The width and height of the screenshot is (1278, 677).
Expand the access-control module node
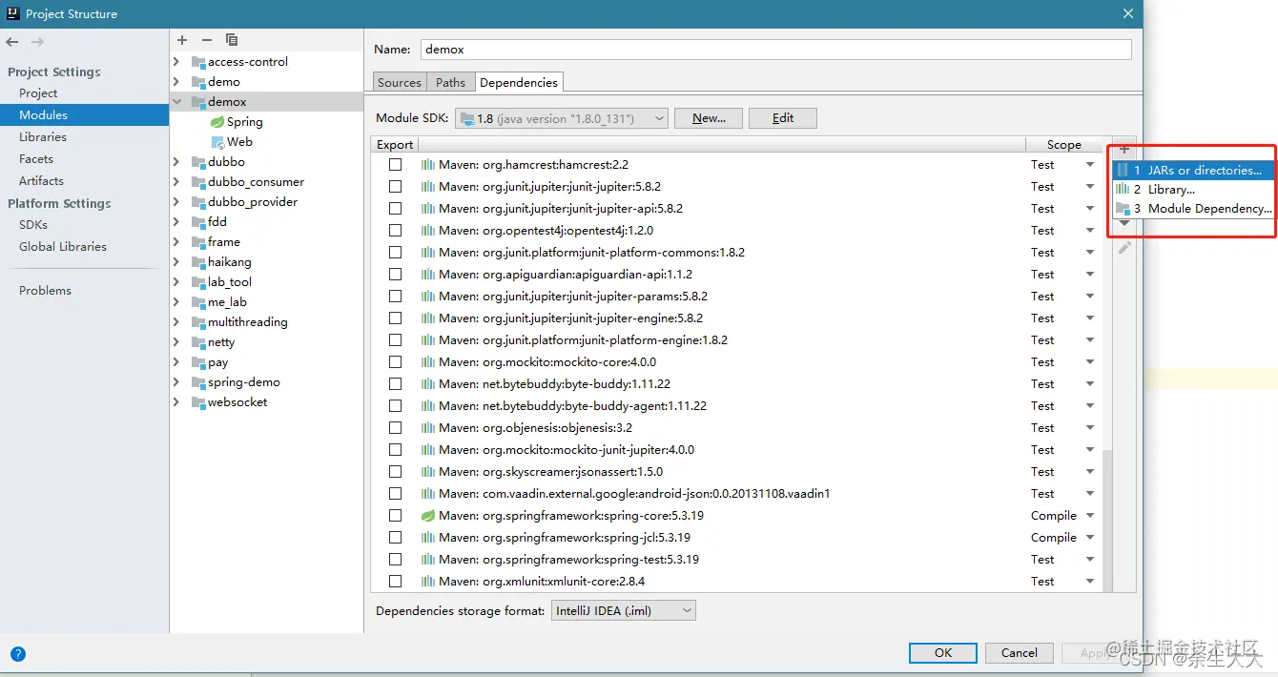pyautogui.click(x=176, y=62)
